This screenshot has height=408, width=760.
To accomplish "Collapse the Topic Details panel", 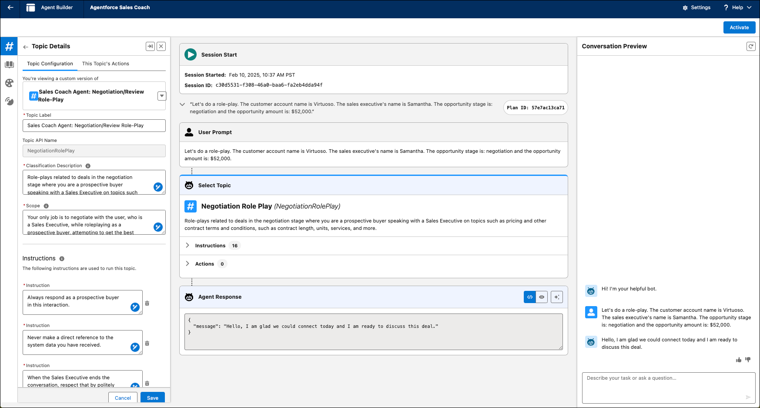I will pyautogui.click(x=150, y=46).
